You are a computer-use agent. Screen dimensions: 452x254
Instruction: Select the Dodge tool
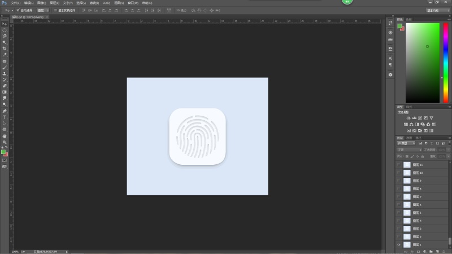click(5, 104)
